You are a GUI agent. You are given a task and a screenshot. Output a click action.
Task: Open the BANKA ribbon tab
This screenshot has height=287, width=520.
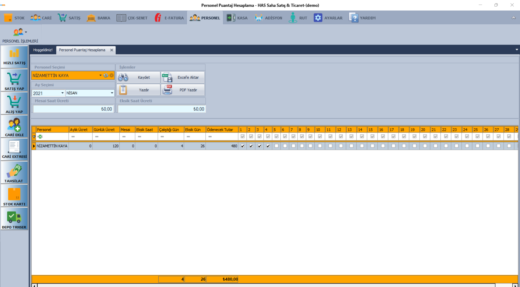[x=98, y=18]
